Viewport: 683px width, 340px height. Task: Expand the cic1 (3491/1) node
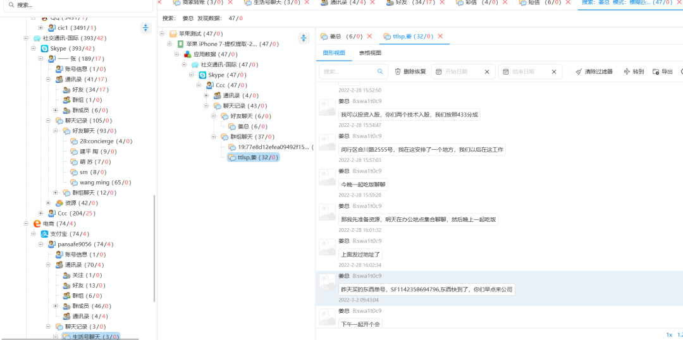(40, 28)
